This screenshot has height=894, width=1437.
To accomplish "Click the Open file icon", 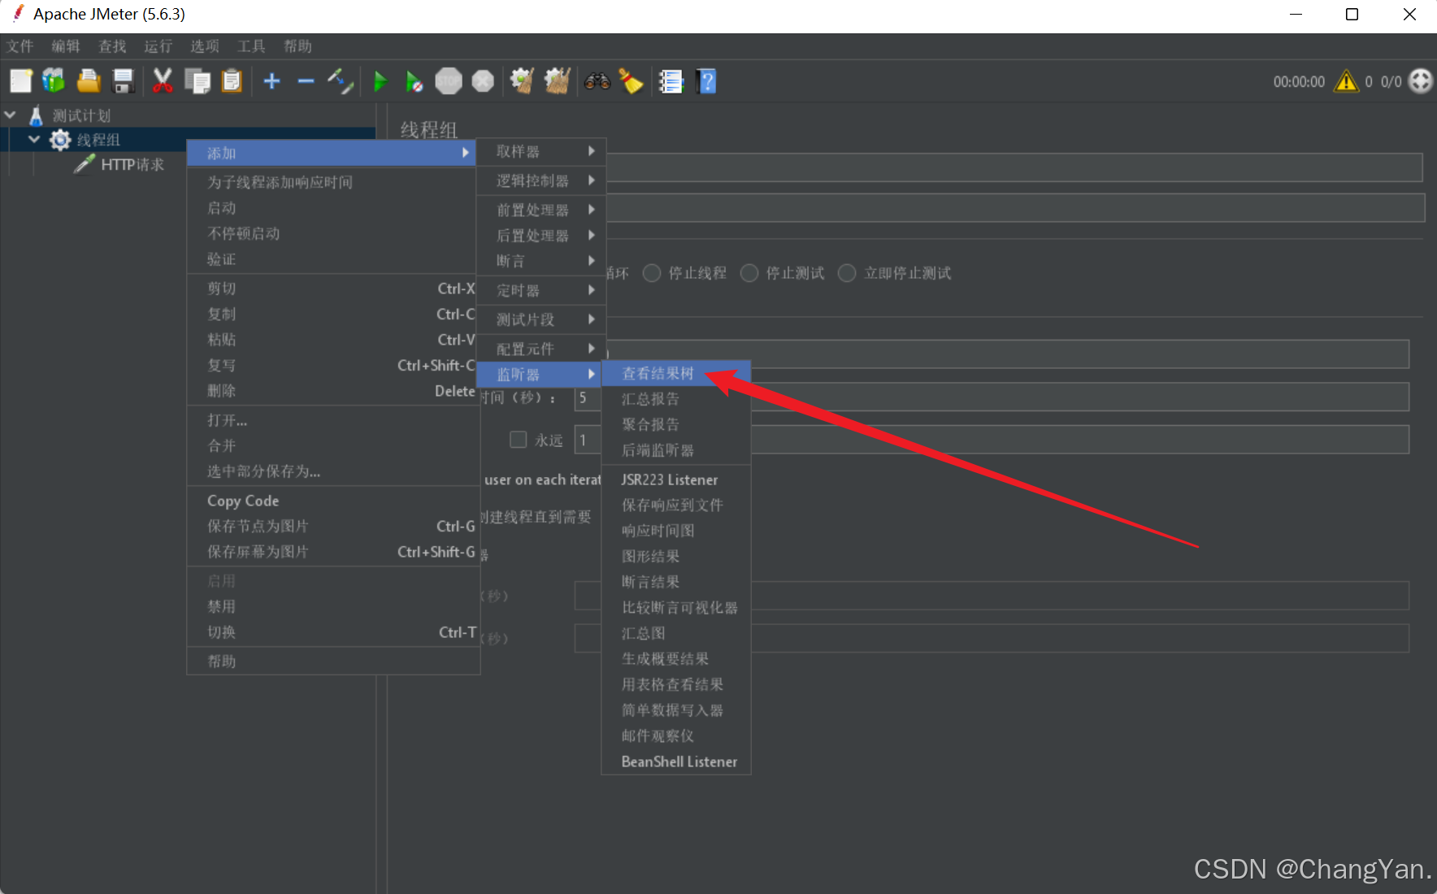I will point(89,81).
